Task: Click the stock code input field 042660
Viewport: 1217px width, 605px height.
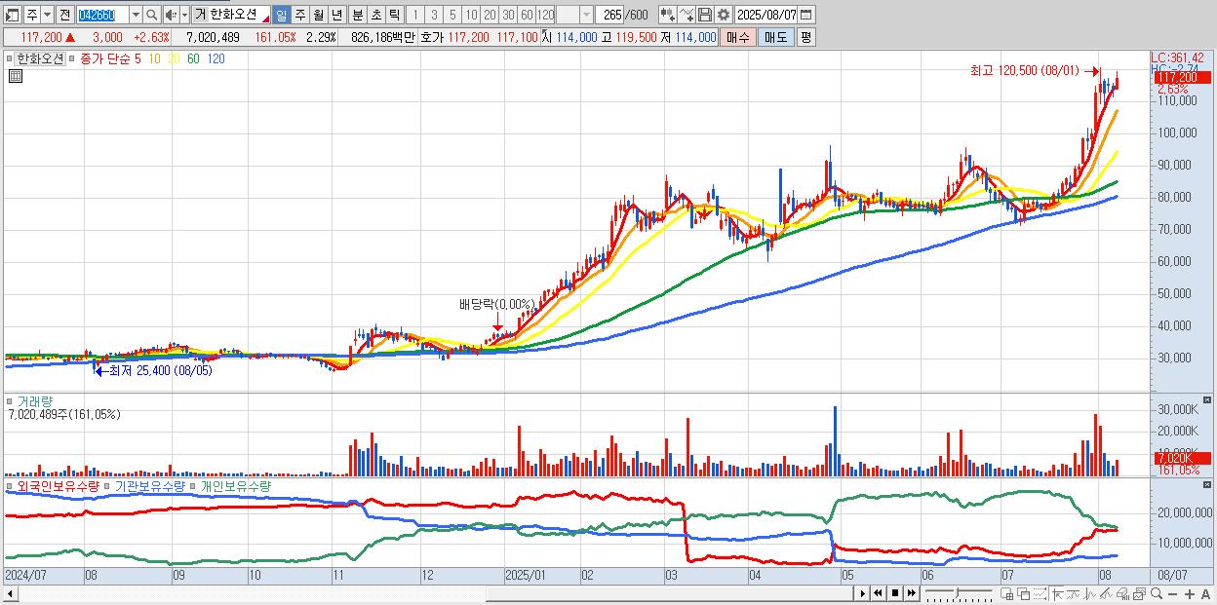Action: (101, 15)
